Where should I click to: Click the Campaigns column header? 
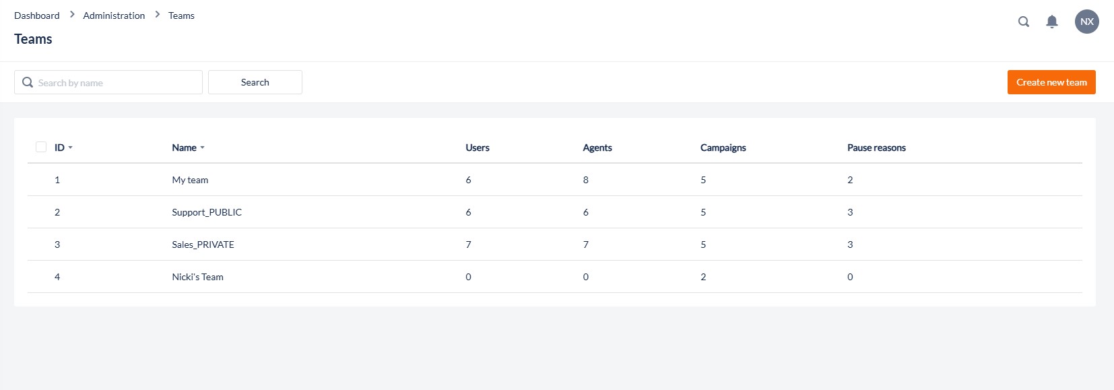pyautogui.click(x=723, y=148)
